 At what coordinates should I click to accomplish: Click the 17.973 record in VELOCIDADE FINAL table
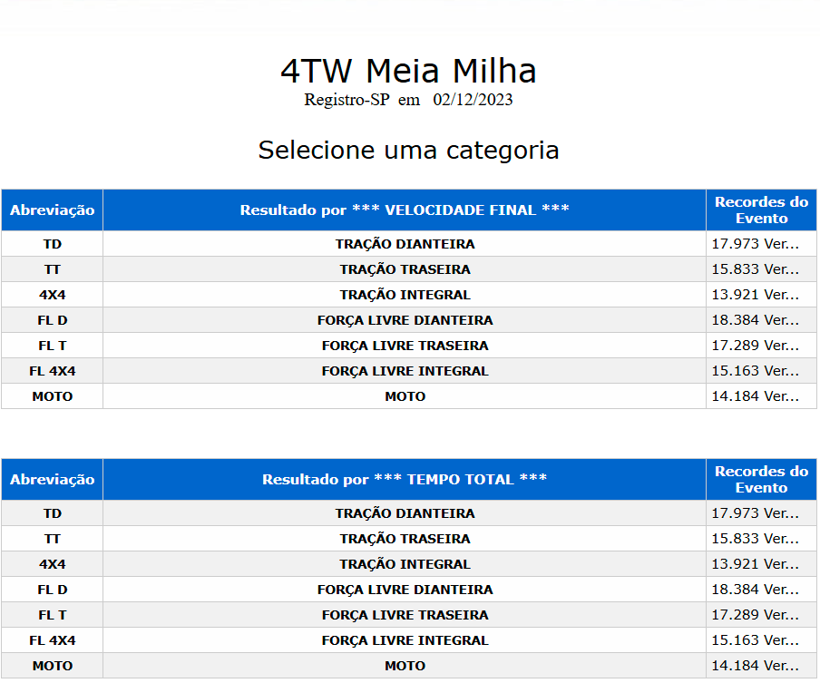[755, 244]
